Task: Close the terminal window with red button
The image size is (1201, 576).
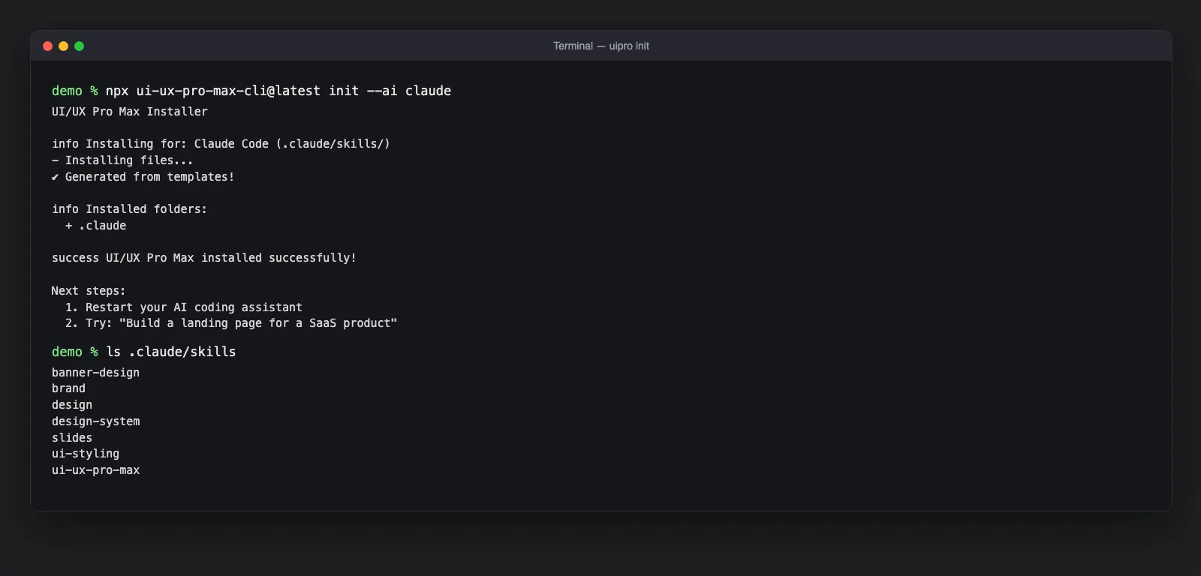Action: click(x=47, y=46)
